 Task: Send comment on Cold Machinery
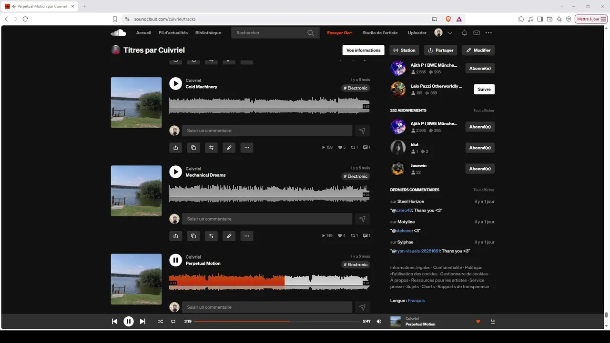[362, 131]
